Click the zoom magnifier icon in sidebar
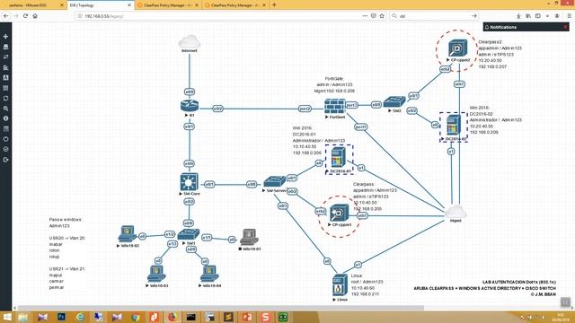This screenshot has height=323, width=575. coord(5,109)
